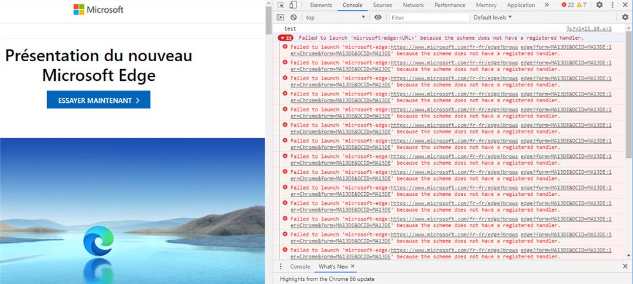Show more DevTools tabs via double chevron
Viewport: 633px width, 284px height.
click(x=547, y=6)
